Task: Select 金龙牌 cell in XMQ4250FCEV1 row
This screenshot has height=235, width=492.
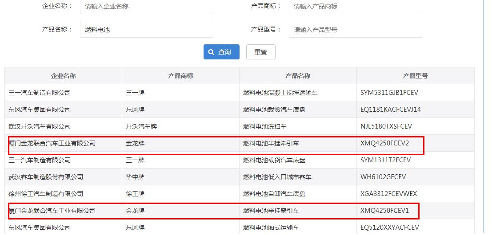Action: [180, 211]
